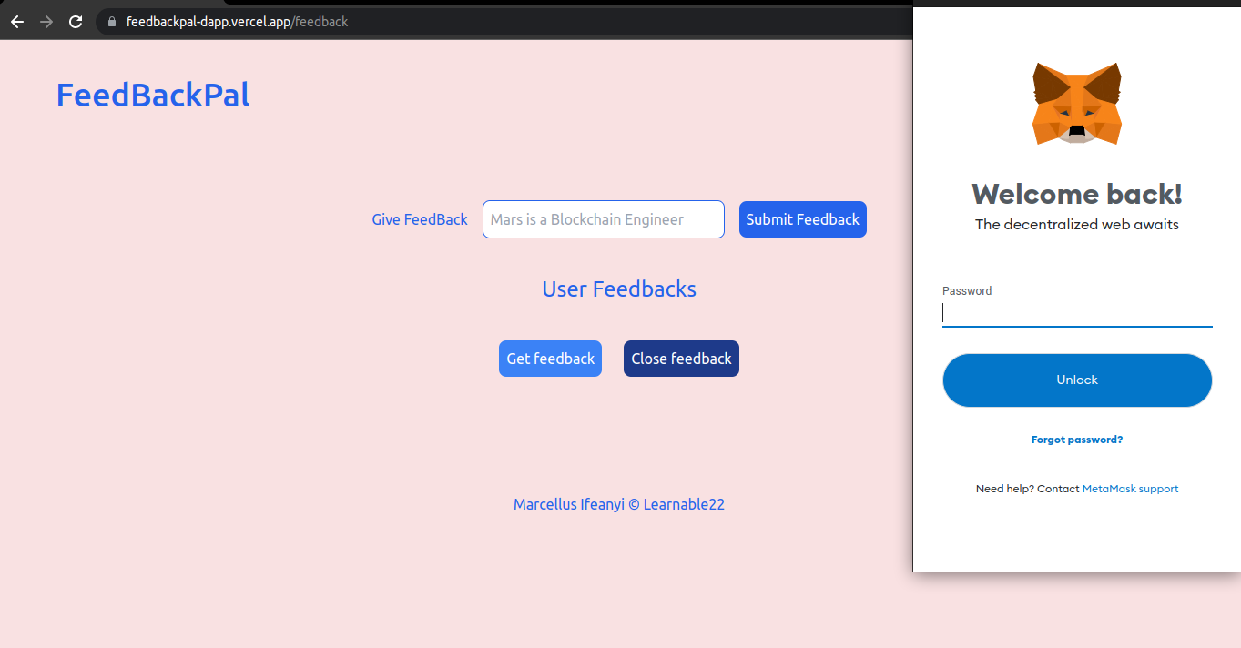Click the padlock site info icon
Image resolution: width=1241 pixels, height=648 pixels.
112,21
